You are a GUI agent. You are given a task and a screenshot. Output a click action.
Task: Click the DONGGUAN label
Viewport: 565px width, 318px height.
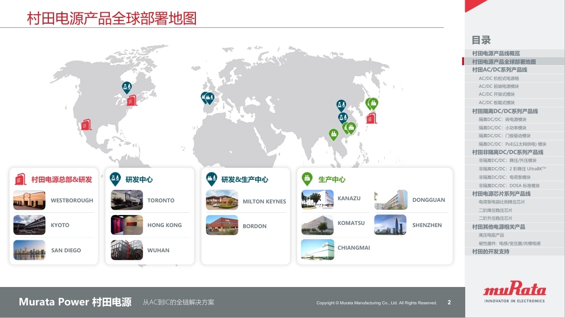point(428,200)
